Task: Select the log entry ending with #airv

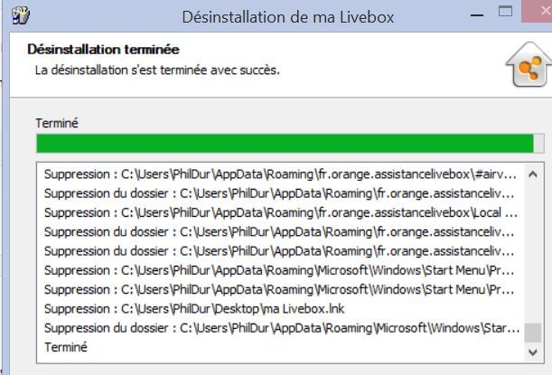Action: pos(281,174)
